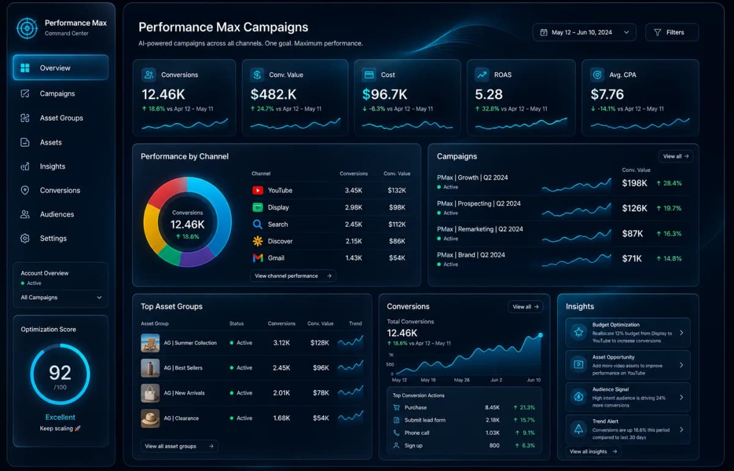Click the Campaigns sidebar icon
Image resolution: width=734 pixels, height=471 pixels.
coord(25,93)
